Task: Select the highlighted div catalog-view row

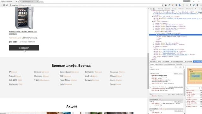Action: click(175, 35)
